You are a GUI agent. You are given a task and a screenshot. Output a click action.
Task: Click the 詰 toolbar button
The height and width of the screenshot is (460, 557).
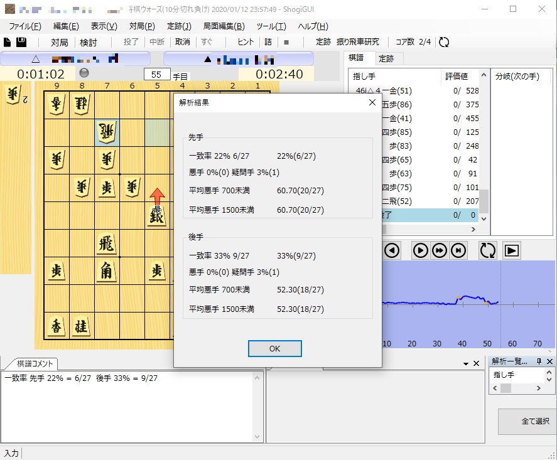tap(268, 42)
